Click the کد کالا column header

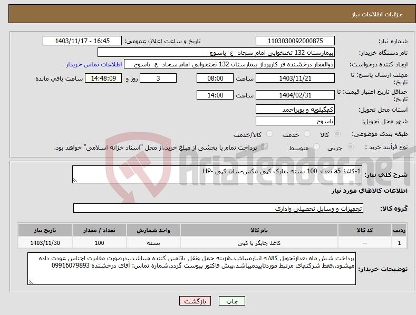tap(365, 230)
